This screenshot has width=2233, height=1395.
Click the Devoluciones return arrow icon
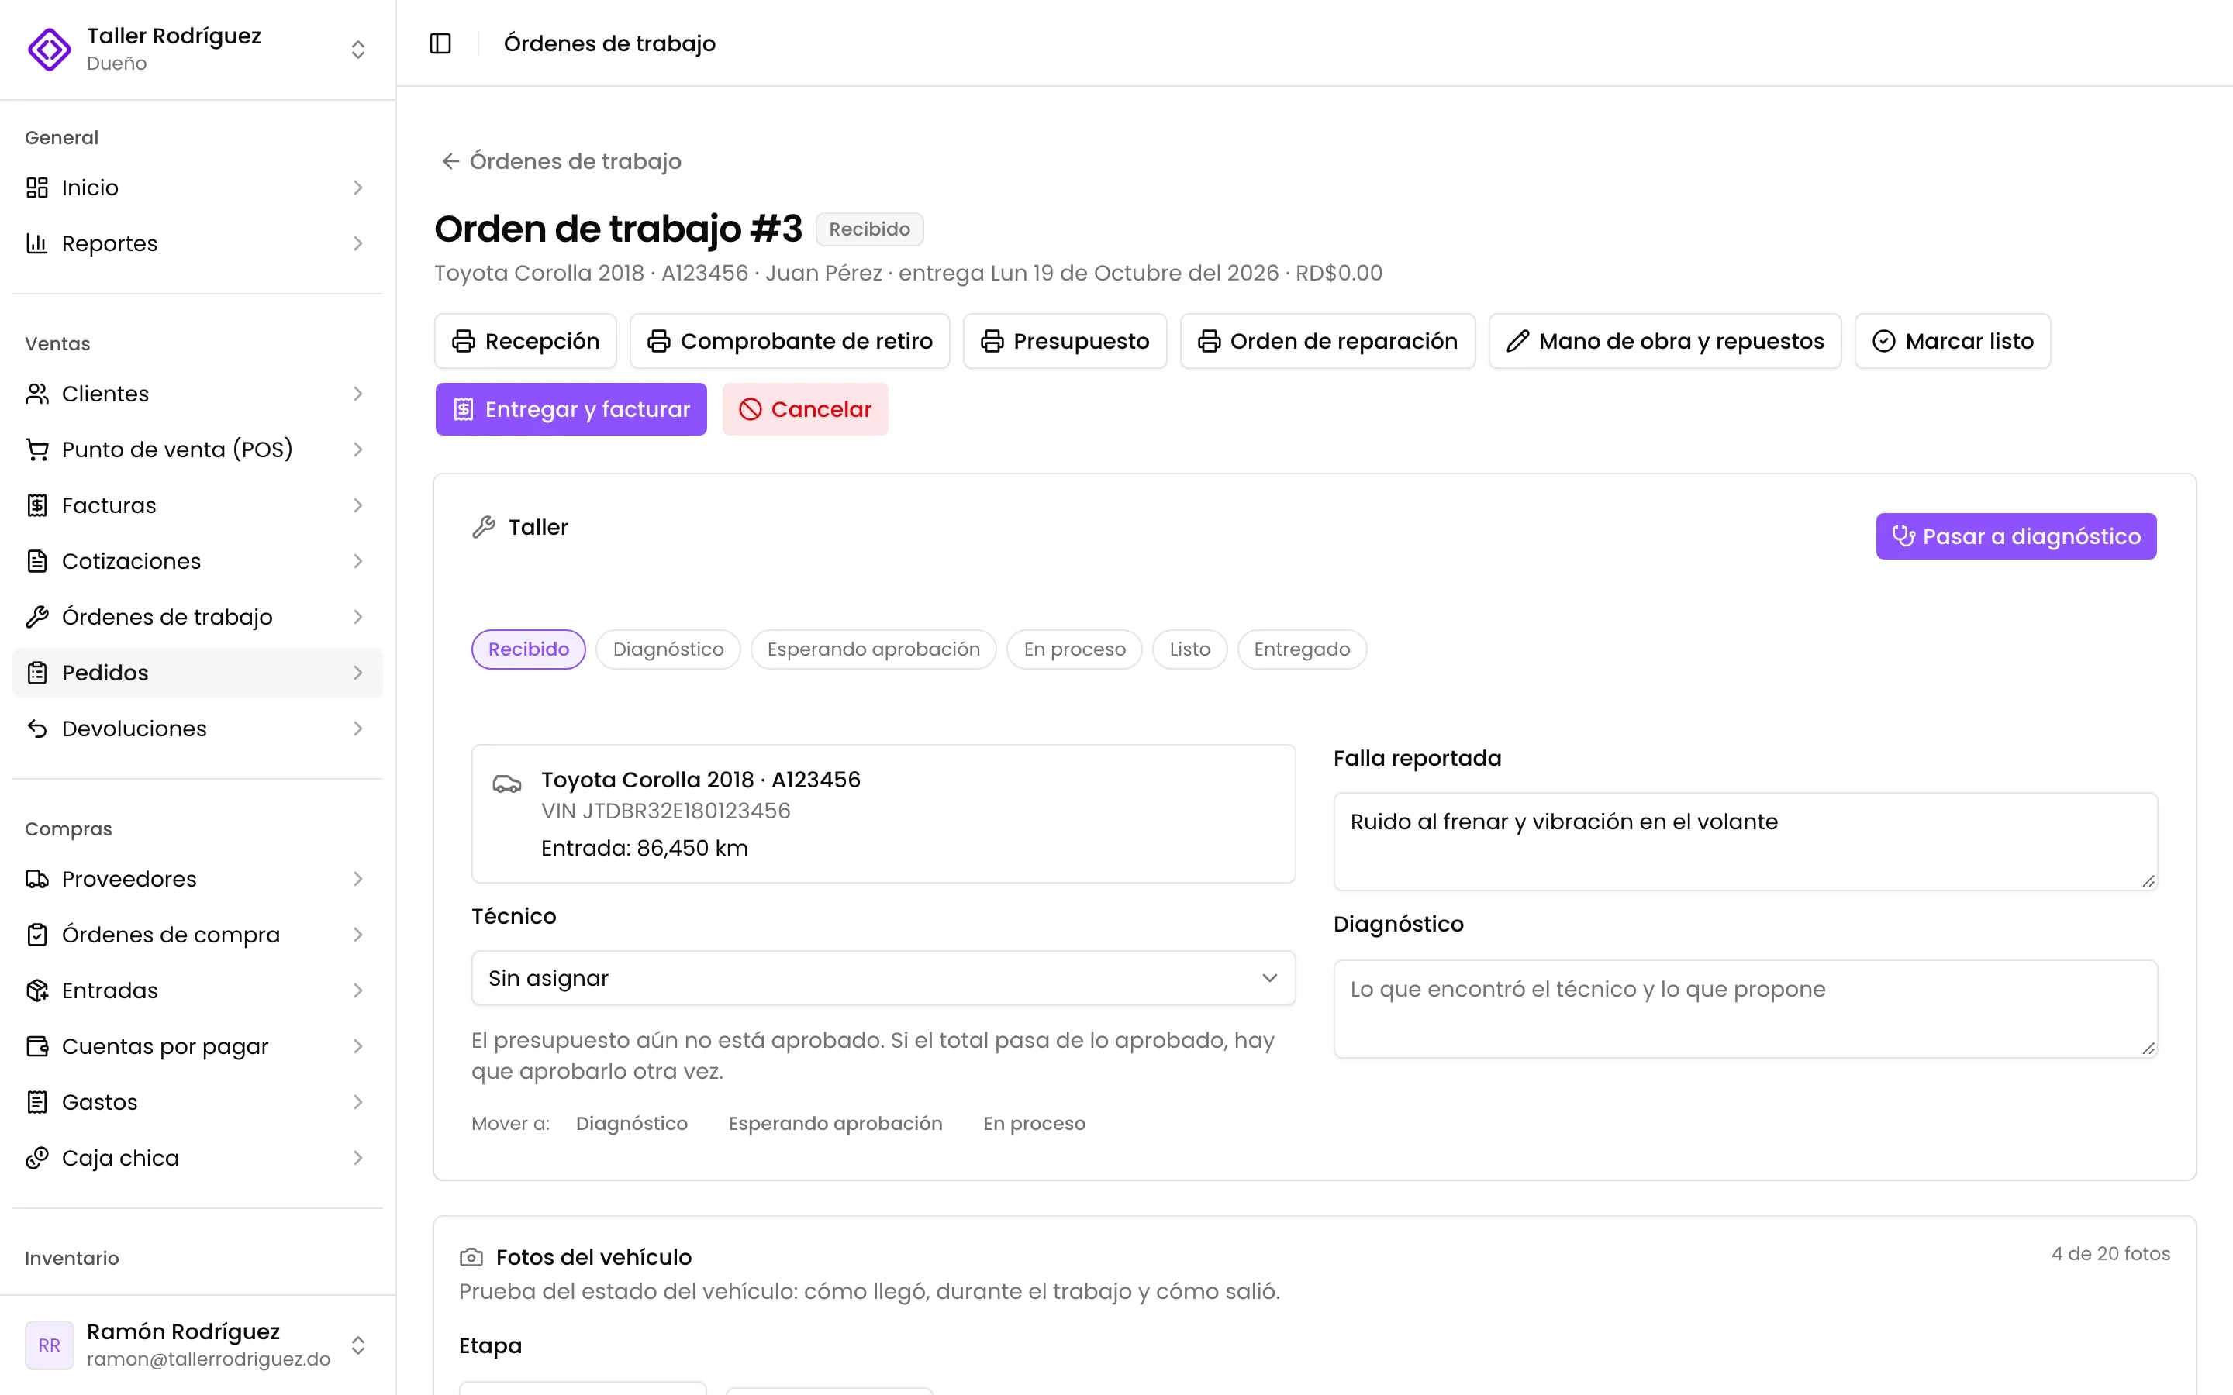[37, 728]
